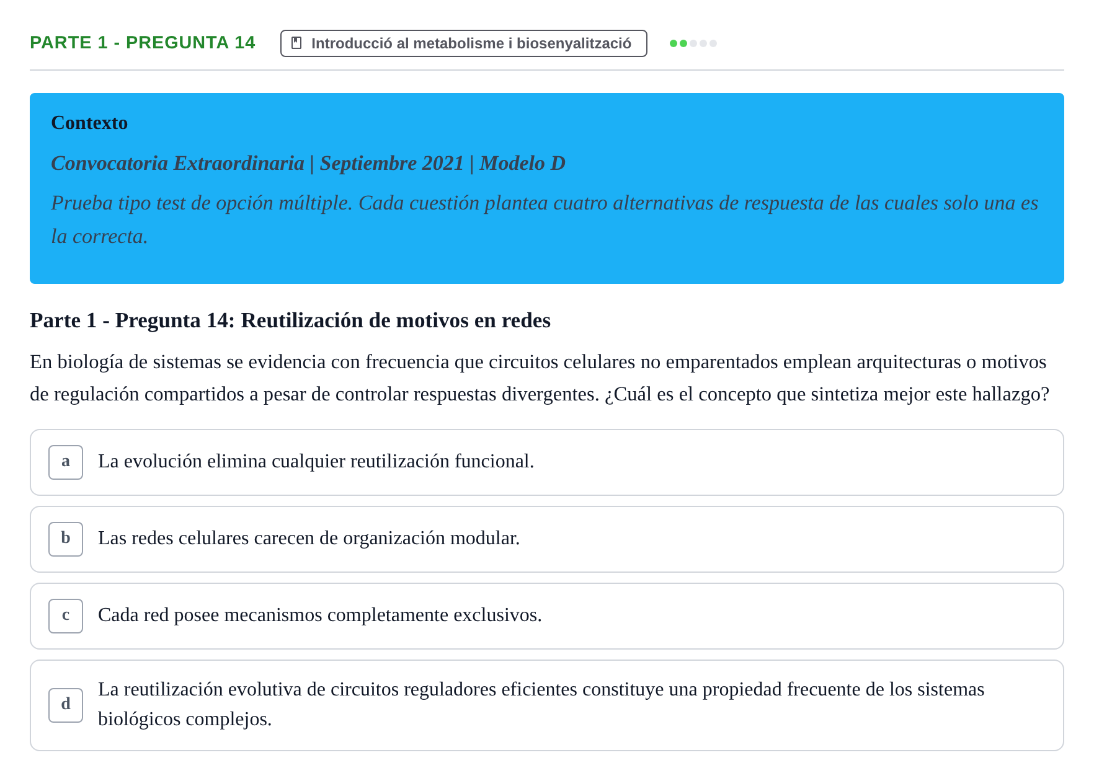Select answer option c
The width and height of the screenshot is (1094, 781).
point(546,616)
